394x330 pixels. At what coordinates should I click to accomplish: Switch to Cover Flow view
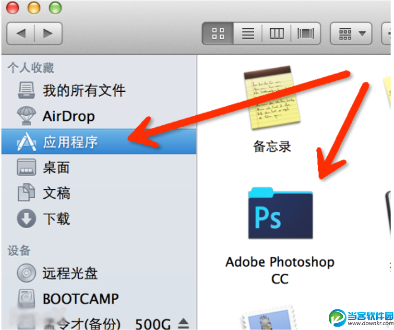pyautogui.click(x=306, y=34)
